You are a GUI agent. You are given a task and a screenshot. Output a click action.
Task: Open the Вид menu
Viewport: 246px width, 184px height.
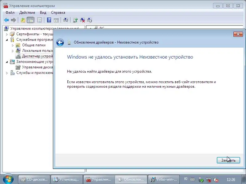click(x=43, y=13)
